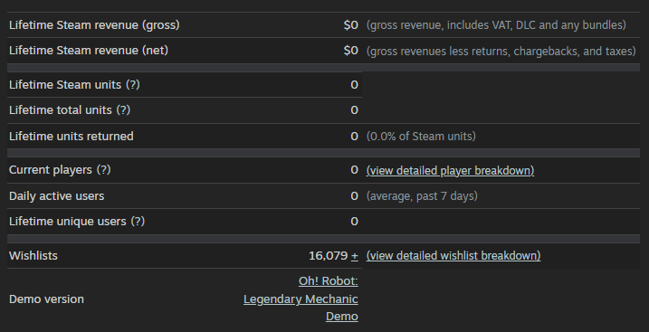Click the Demo version label
This screenshot has height=332, width=649.
[x=46, y=299]
